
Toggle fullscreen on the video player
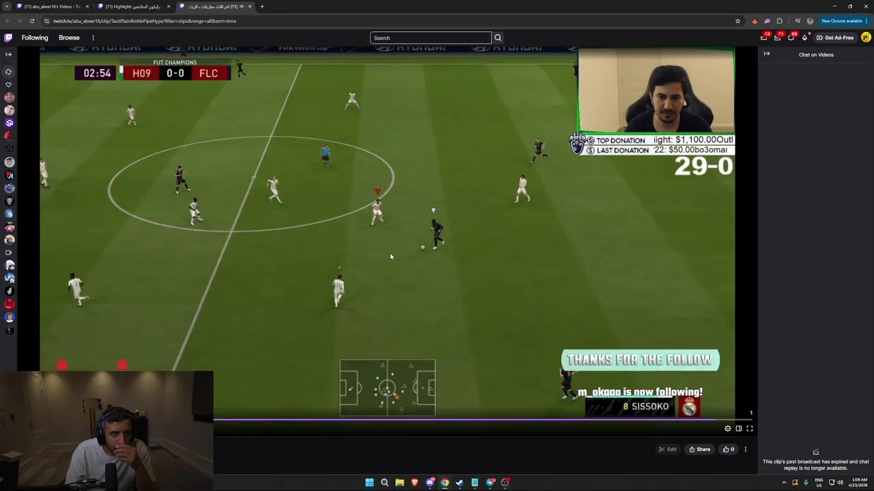point(750,428)
